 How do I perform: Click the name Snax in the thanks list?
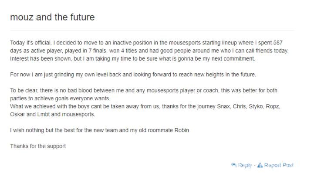tap(223, 106)
